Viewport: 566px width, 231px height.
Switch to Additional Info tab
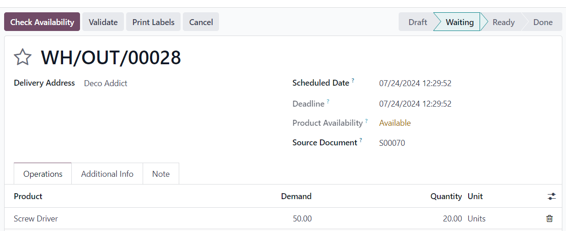coord(107,174)
